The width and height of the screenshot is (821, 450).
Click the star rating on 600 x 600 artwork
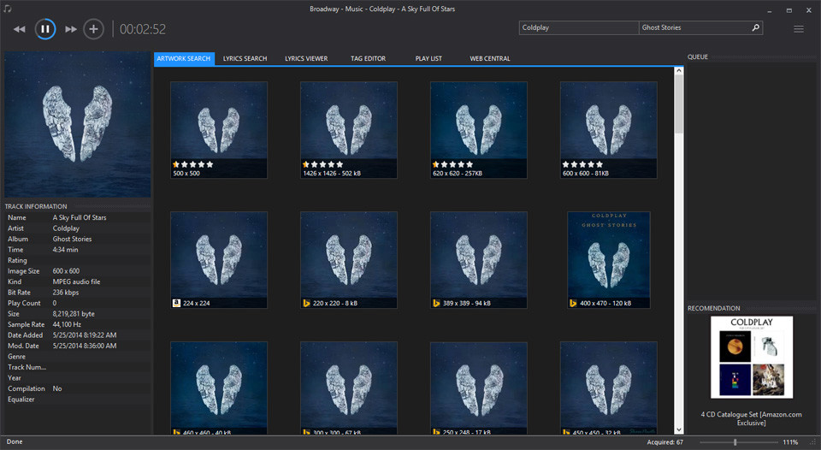point(582,164)
